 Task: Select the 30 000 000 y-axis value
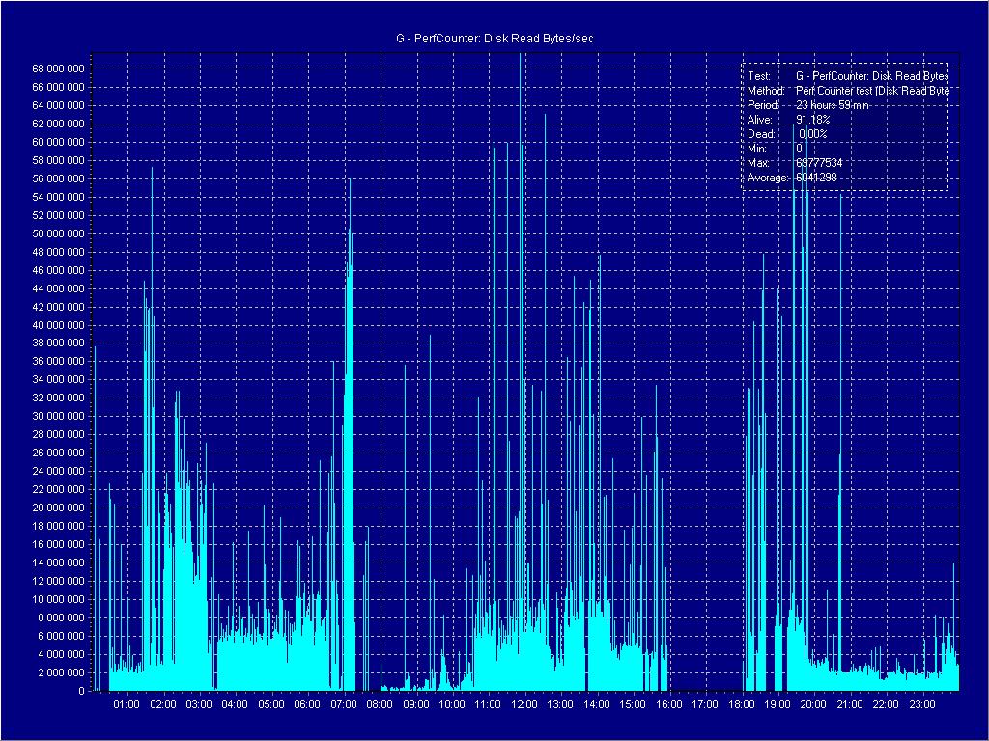pyautogui.click(x=58, y=417)
